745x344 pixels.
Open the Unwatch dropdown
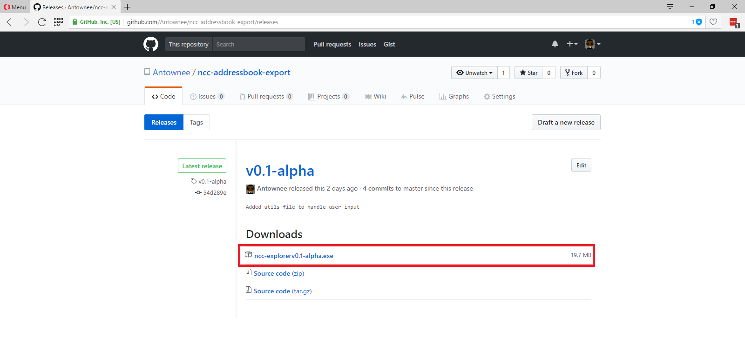click(474, 73)
